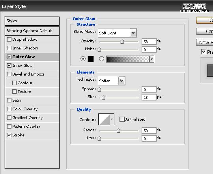Open Gradient Overlay settings by its label

pyautogui.click(x=28, y=117)
